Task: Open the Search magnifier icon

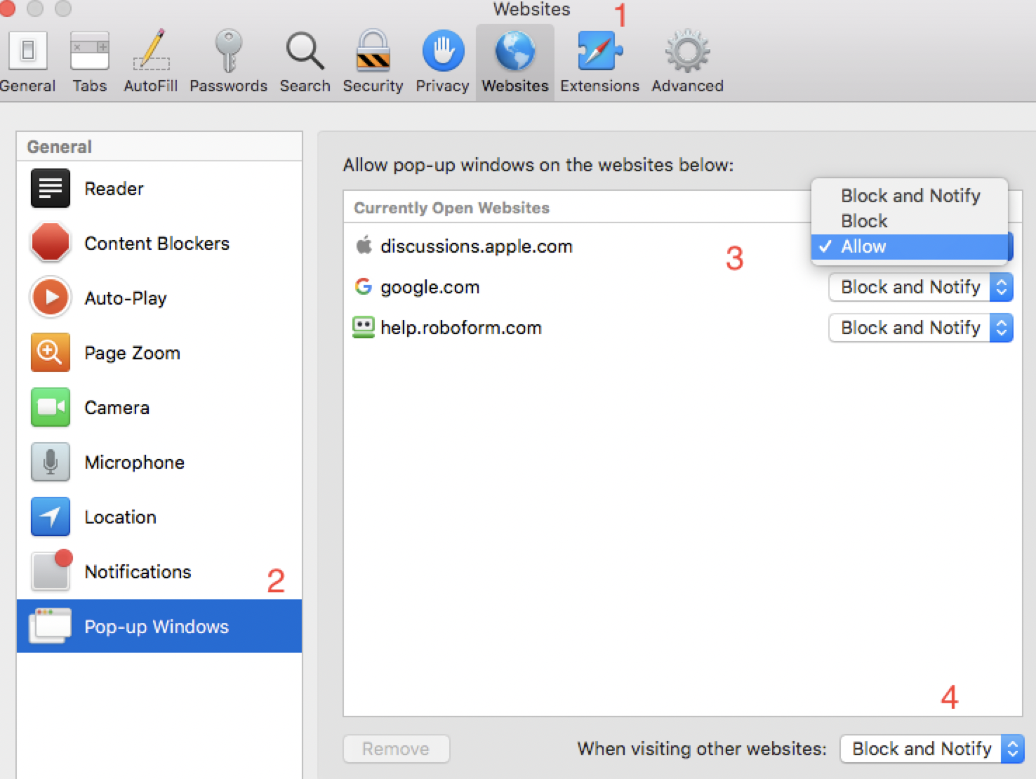Action: pyautogui.click(x=305, y=51)
